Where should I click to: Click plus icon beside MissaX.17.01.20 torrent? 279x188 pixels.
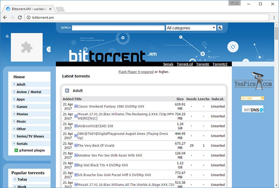76,116
